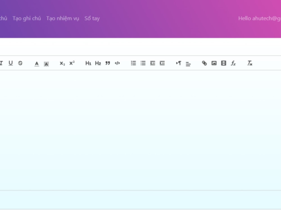The image size is (281, 211).
Task: Increase the indent level
Action: pos(162,63)
